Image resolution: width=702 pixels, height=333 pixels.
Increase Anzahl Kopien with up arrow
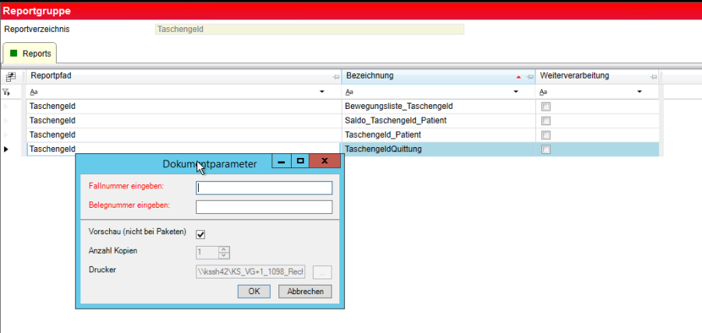224,250
